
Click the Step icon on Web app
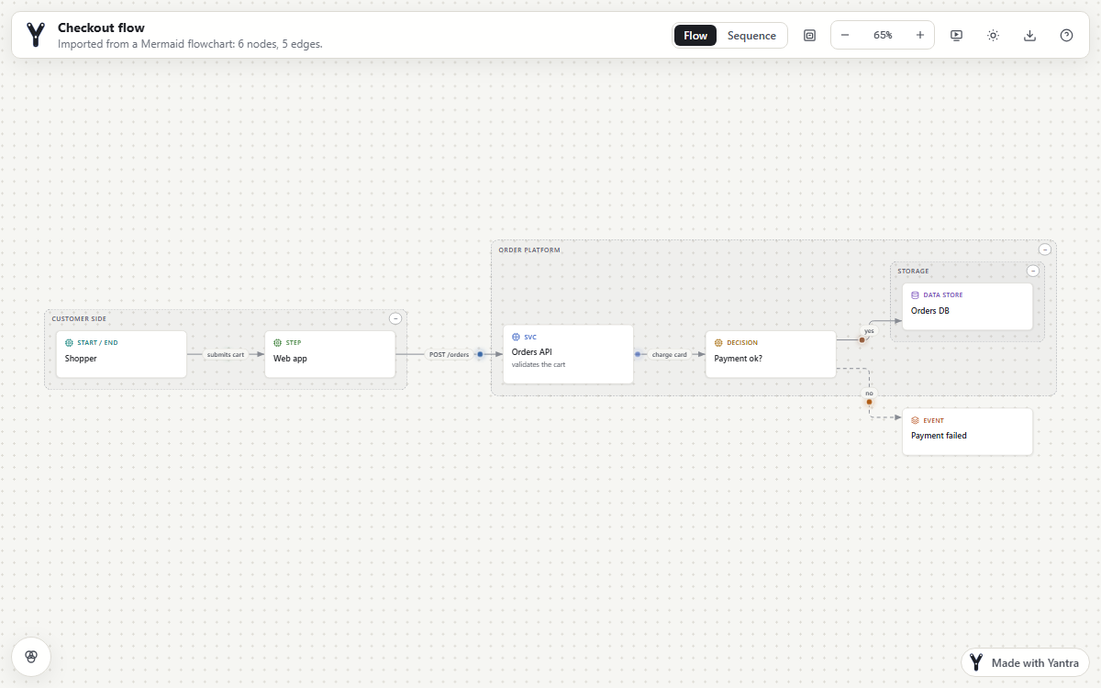[x=277, y=343]
